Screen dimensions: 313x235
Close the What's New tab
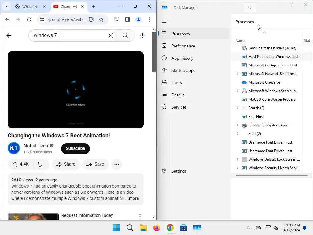pos(44,7)
